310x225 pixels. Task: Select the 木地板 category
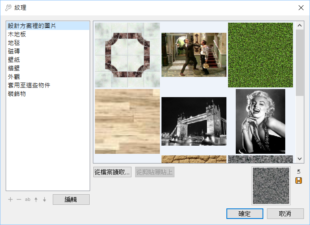tap(17, 34)
